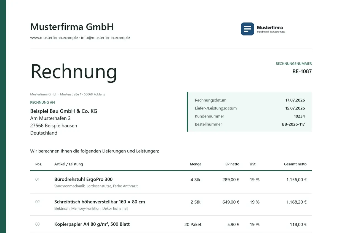Click the website and email contact line

tap(80, 38)
